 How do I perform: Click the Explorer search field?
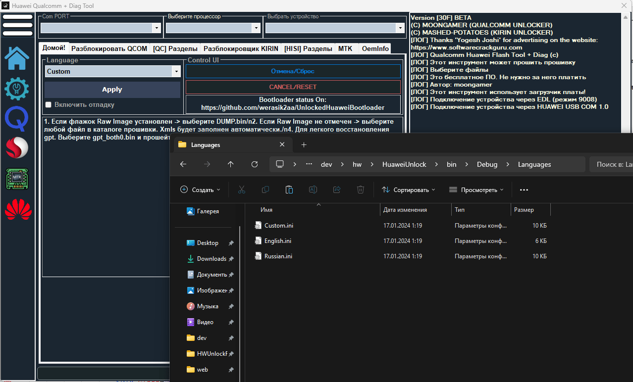tap(611, 164)
